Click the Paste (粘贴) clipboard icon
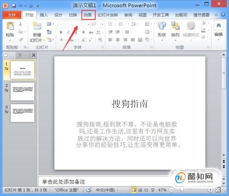The image size is (229, 196). (x=10, y=26)
